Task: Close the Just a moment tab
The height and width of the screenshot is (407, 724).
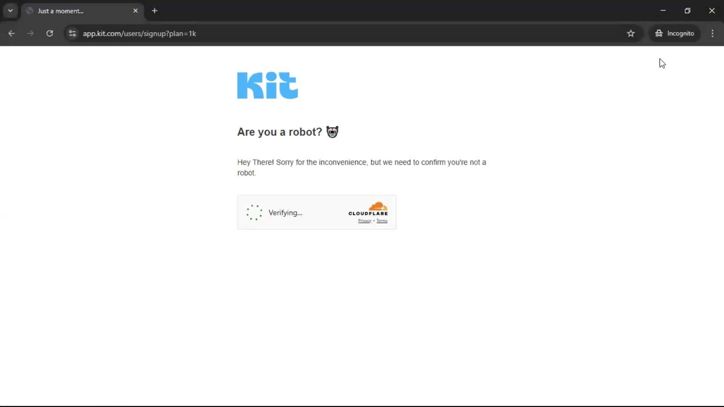Action: tap(135, 11)
